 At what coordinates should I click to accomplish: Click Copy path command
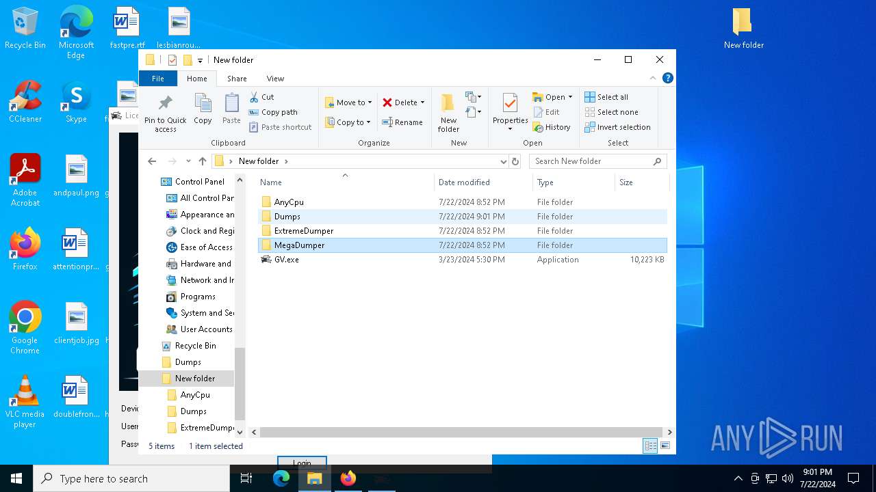pos(273,112)
